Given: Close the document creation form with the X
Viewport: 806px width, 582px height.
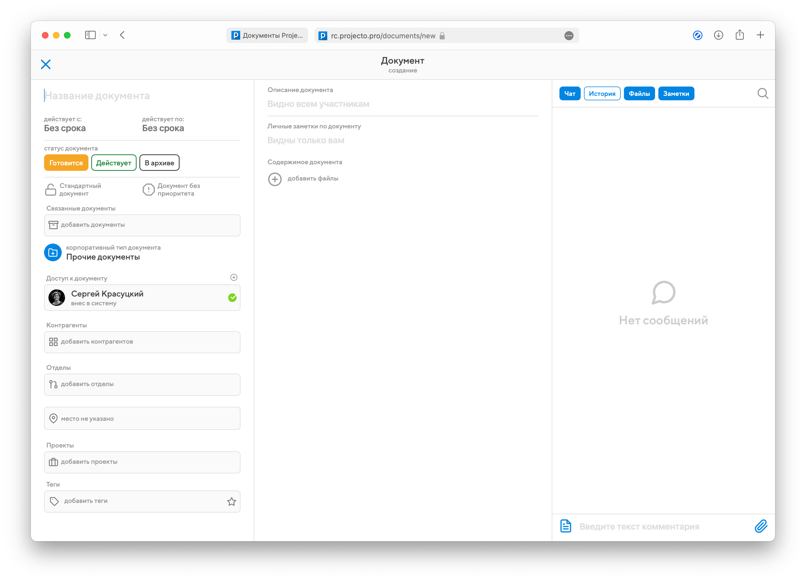Looking at the screenshot, I should point(46,64).
